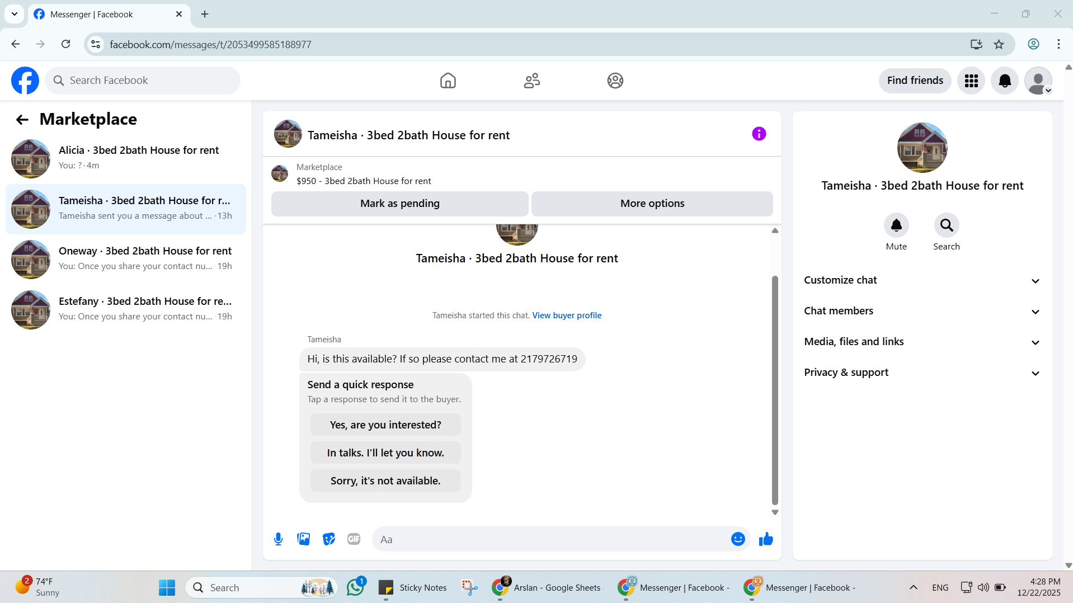This screenshot has height=603, width=1073.
Task: Click the back arrow beside Marketplace
Action: (x=22, y=119)
